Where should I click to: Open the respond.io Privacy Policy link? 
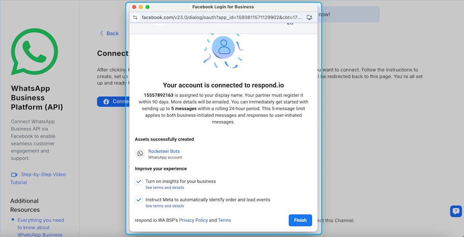tap(193, 220)
